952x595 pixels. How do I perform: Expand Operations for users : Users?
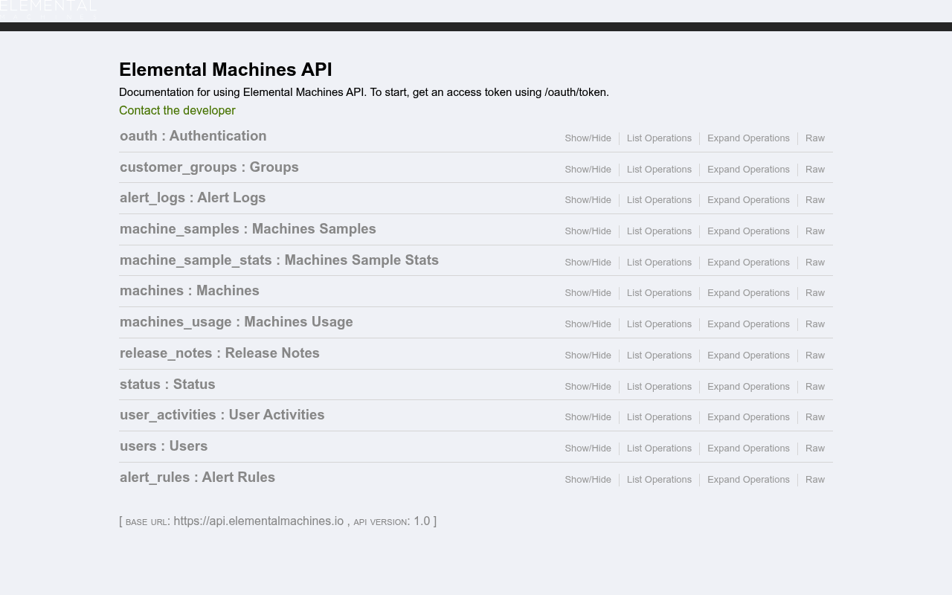(x=748, y=448)
